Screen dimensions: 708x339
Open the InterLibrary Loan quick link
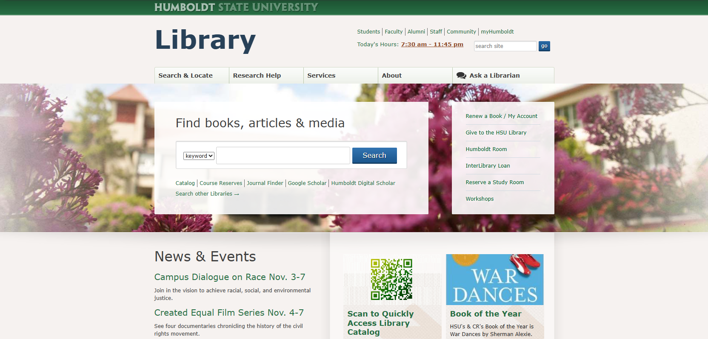[488, 165]
